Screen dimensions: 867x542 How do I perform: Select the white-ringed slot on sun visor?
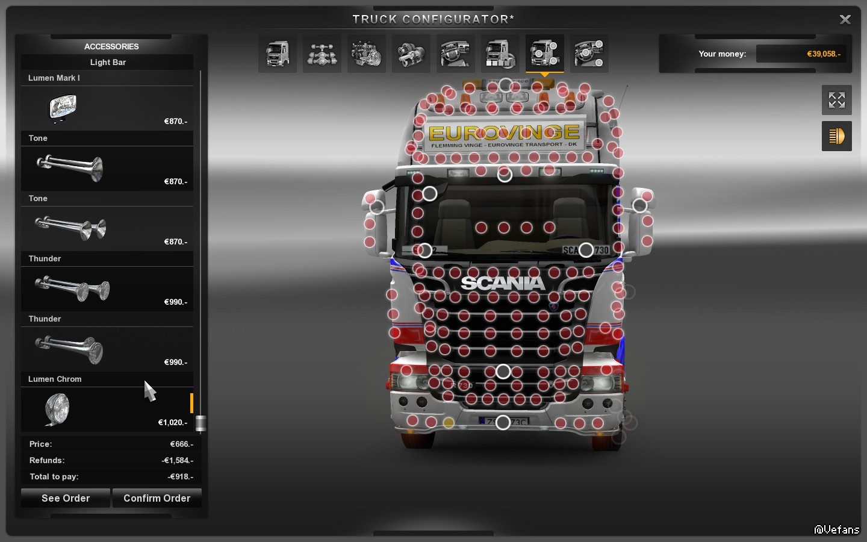505,175
